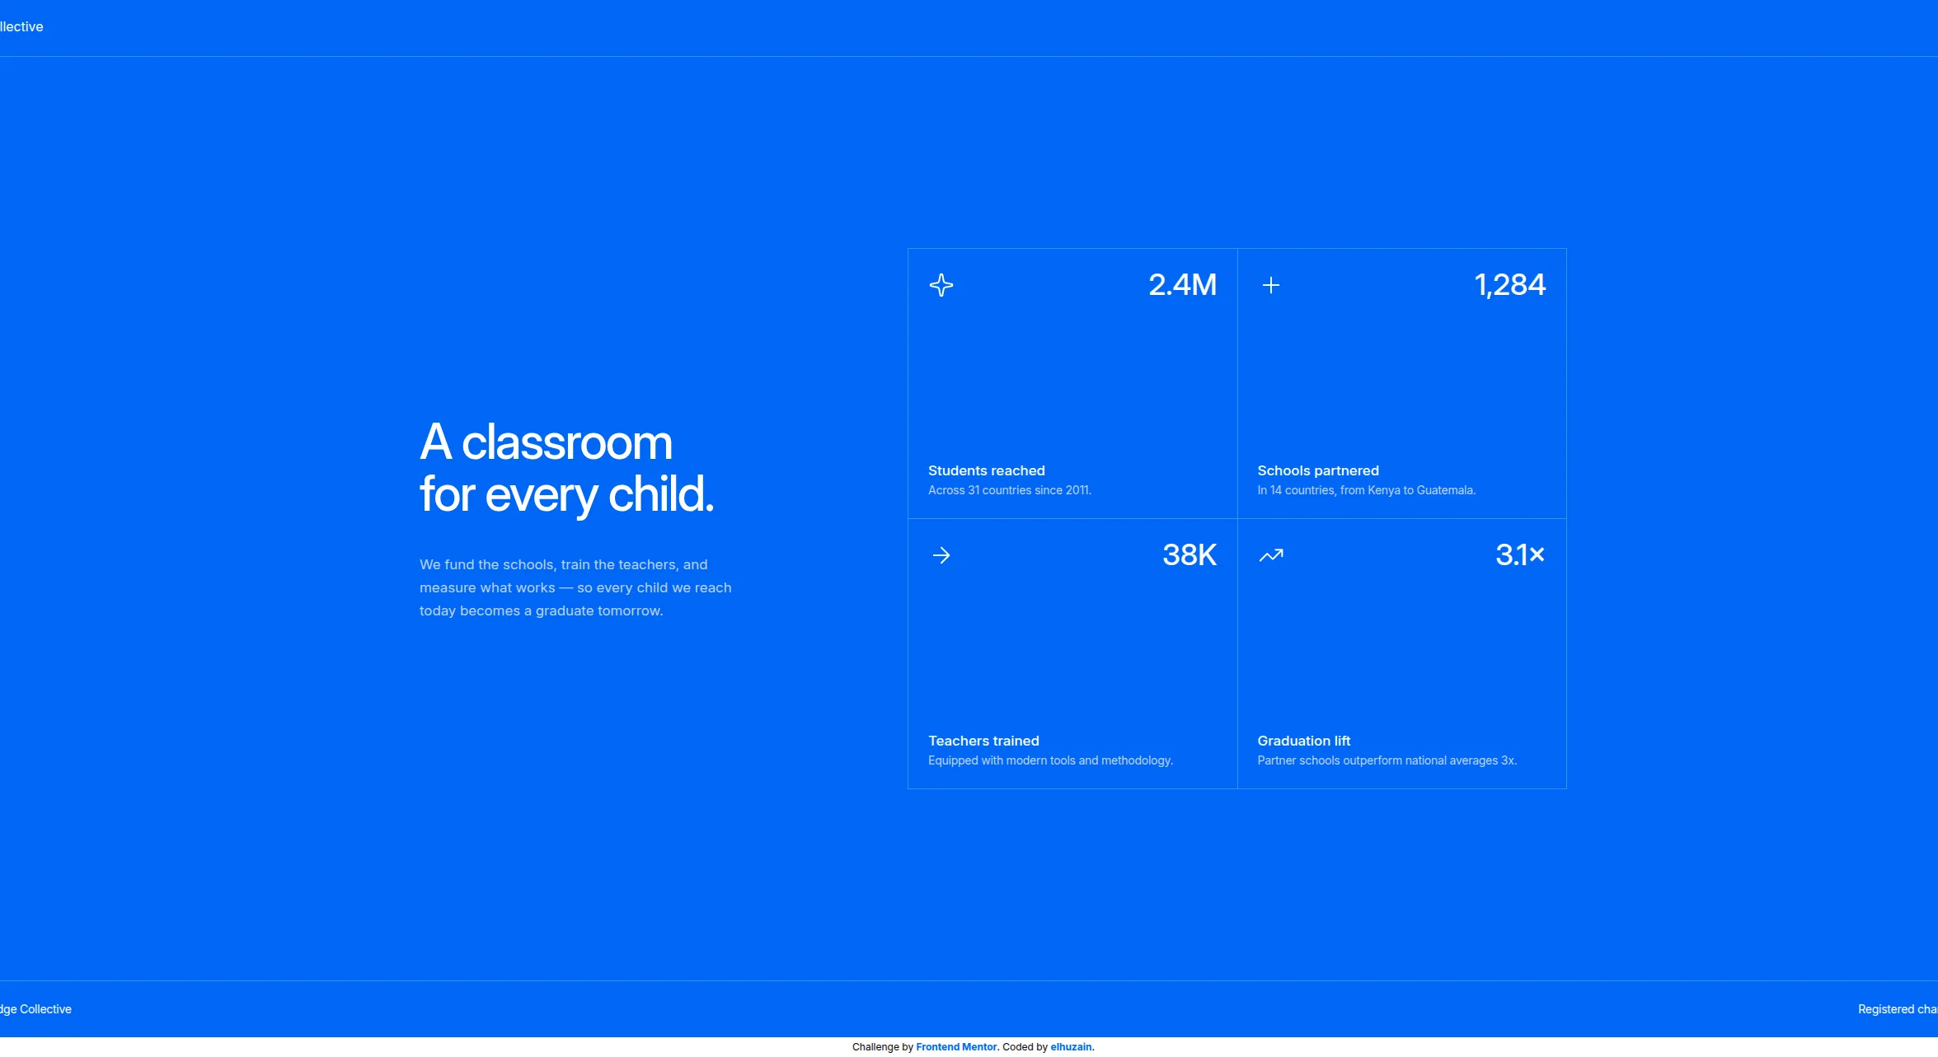Image resolution: width=1938 pixels, height=1057 pixels.
Task: Select the 'Schools partnered' card title
Action: [1317, 470]
